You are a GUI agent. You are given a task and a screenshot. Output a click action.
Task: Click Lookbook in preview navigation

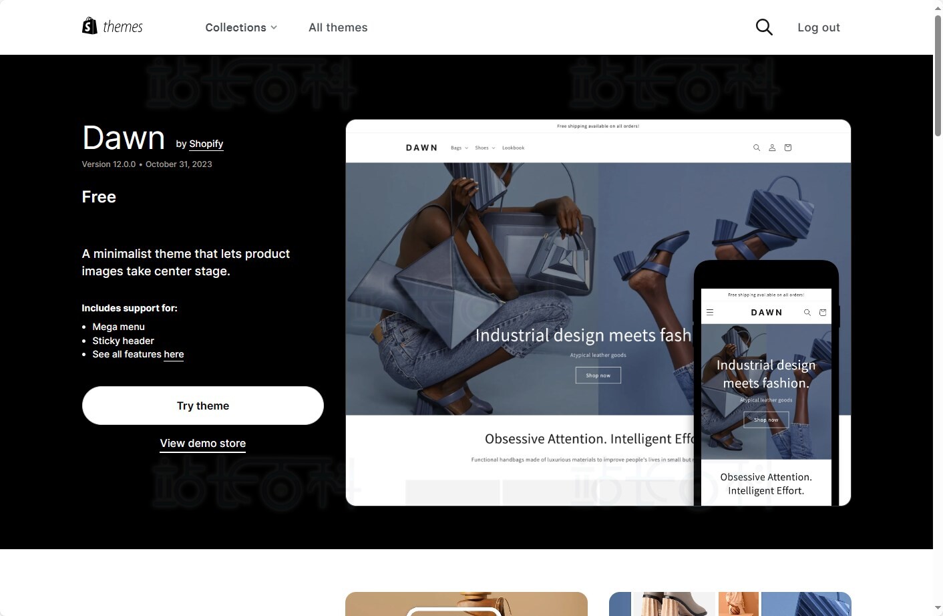[513, 148]
